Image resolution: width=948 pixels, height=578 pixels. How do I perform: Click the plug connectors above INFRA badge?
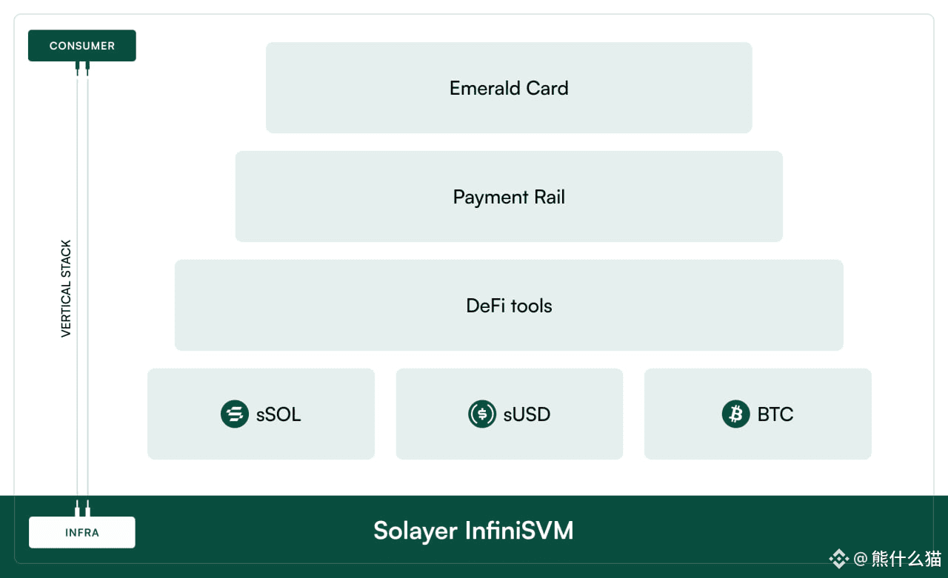82,508
